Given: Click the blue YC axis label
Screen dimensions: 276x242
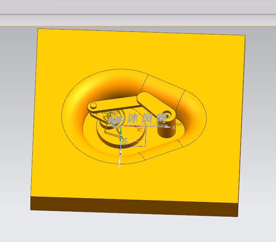Looking at the screenshot, I should pos(125,144).
